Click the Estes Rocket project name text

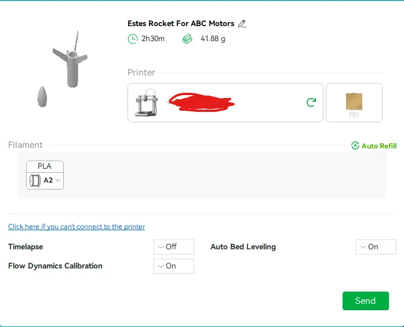coord(181,23)
